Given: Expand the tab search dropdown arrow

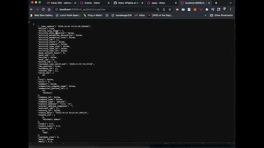Looking at the screenshot, I should point(231,3).
